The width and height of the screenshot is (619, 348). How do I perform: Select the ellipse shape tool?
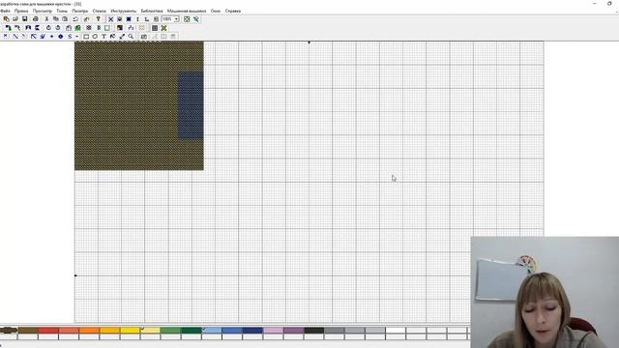pos(95,37)
